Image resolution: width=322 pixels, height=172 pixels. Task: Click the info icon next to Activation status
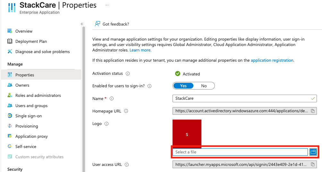point(128,74)
